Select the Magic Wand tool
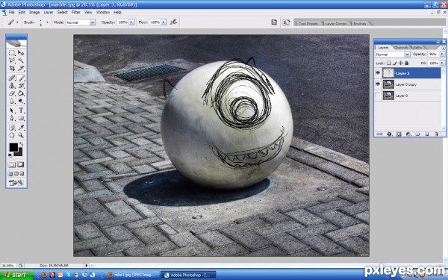 point(21,60)
